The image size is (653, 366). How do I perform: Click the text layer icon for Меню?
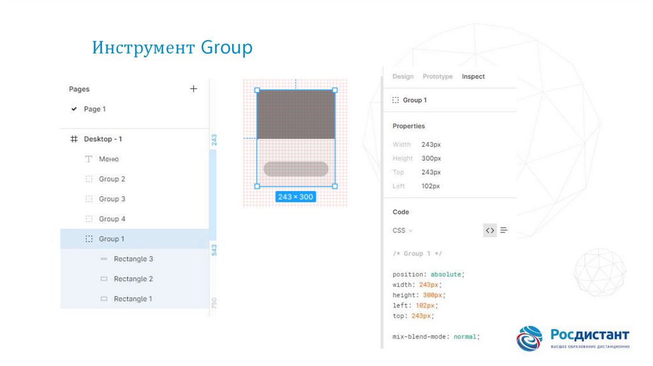89,159
